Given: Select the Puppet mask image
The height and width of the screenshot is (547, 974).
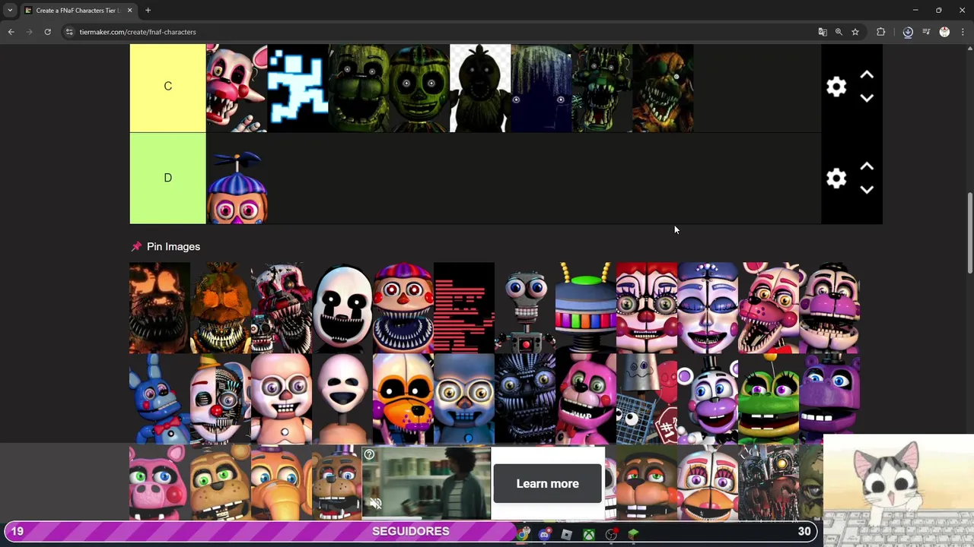Looking at the screenshot, I should click(x=342, y=308).
